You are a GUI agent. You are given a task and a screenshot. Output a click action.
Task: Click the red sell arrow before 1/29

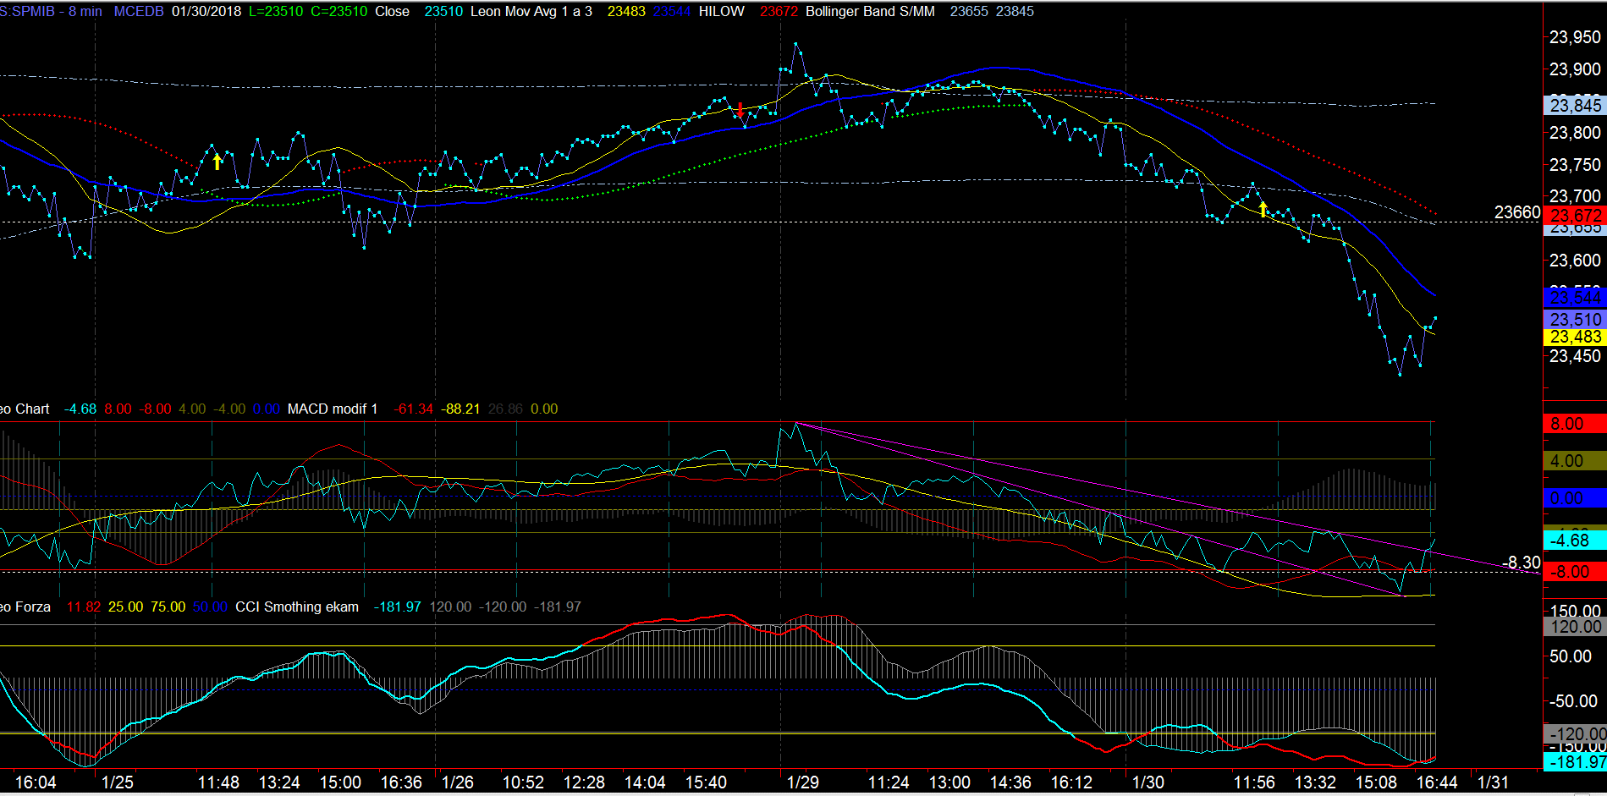740,110
